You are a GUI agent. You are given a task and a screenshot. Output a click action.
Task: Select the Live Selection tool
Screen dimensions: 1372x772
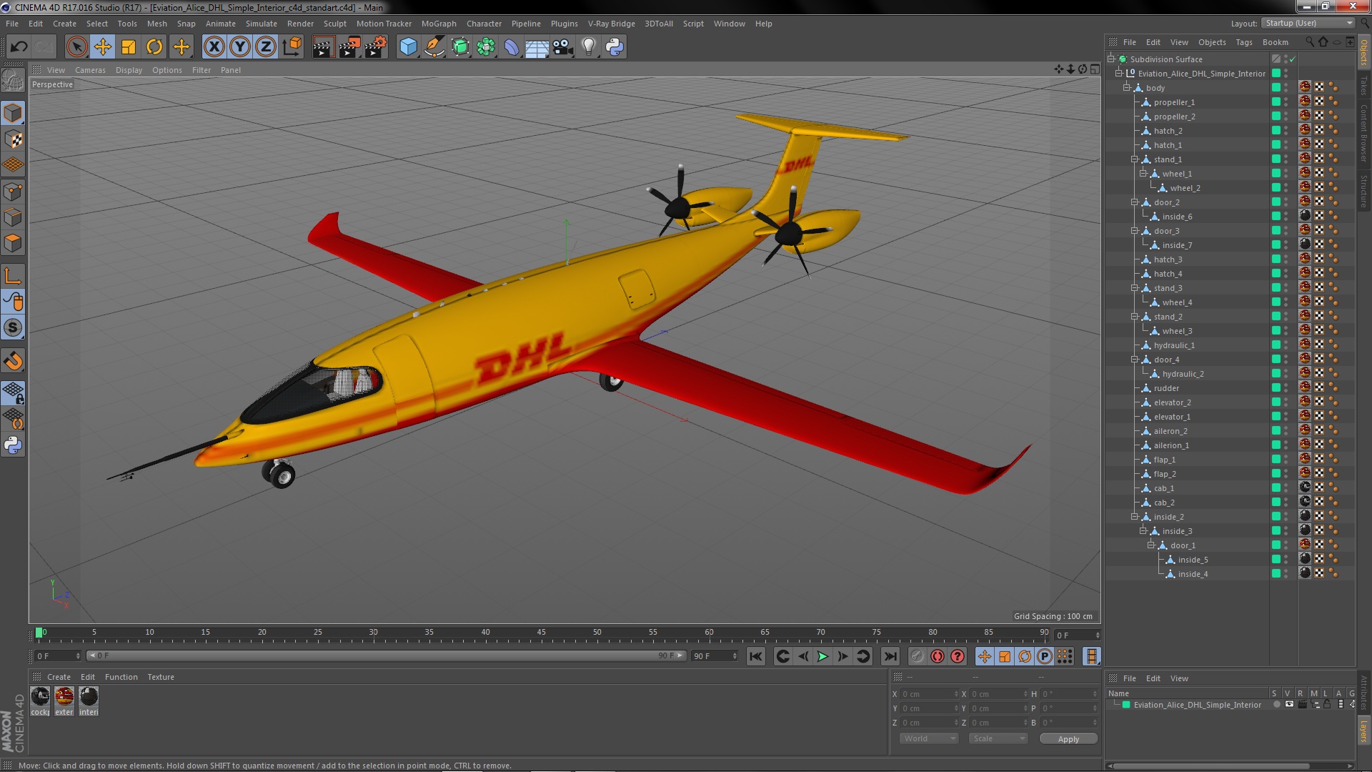[x=76, y=47]
